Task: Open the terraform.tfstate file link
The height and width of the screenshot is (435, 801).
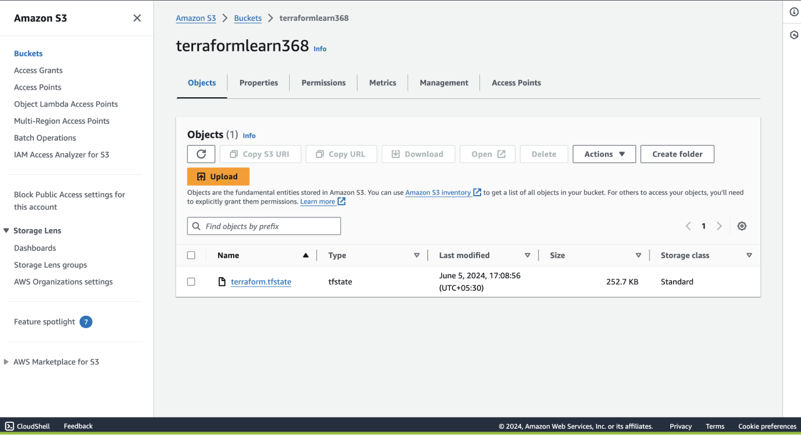Action: point(261,282)
